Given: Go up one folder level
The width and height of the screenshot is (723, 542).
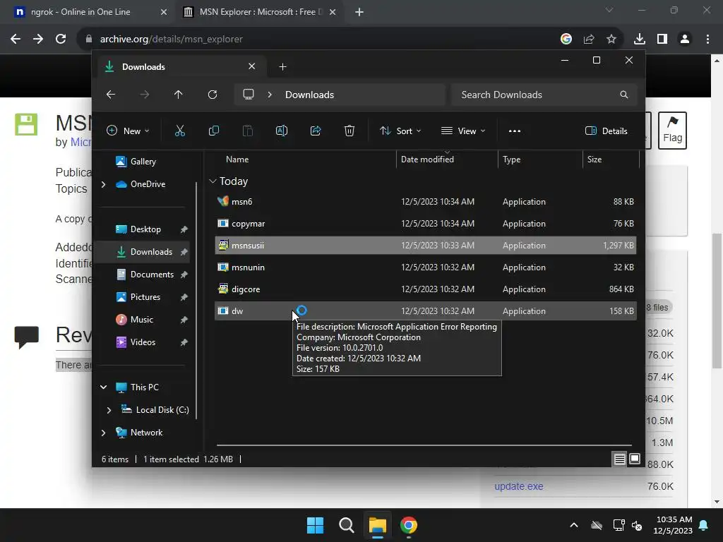Looking at the screenshot, I should 179,95.
